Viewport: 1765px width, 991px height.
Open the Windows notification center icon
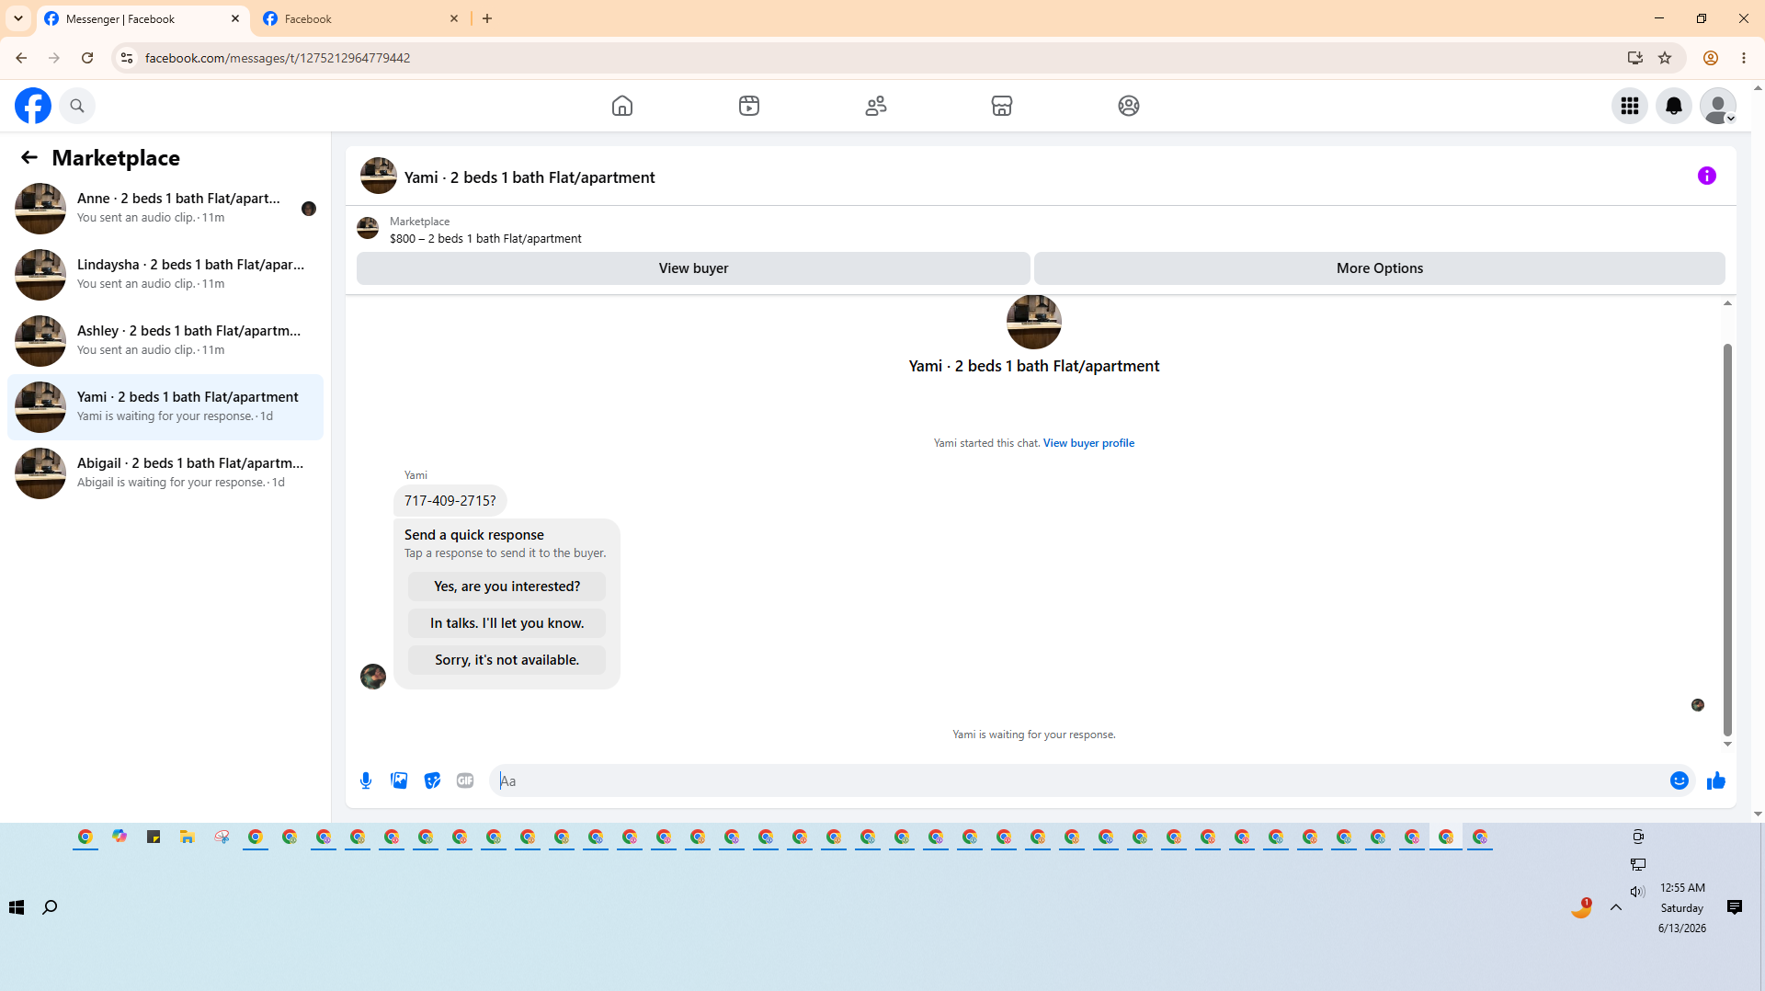[1735, 907]
